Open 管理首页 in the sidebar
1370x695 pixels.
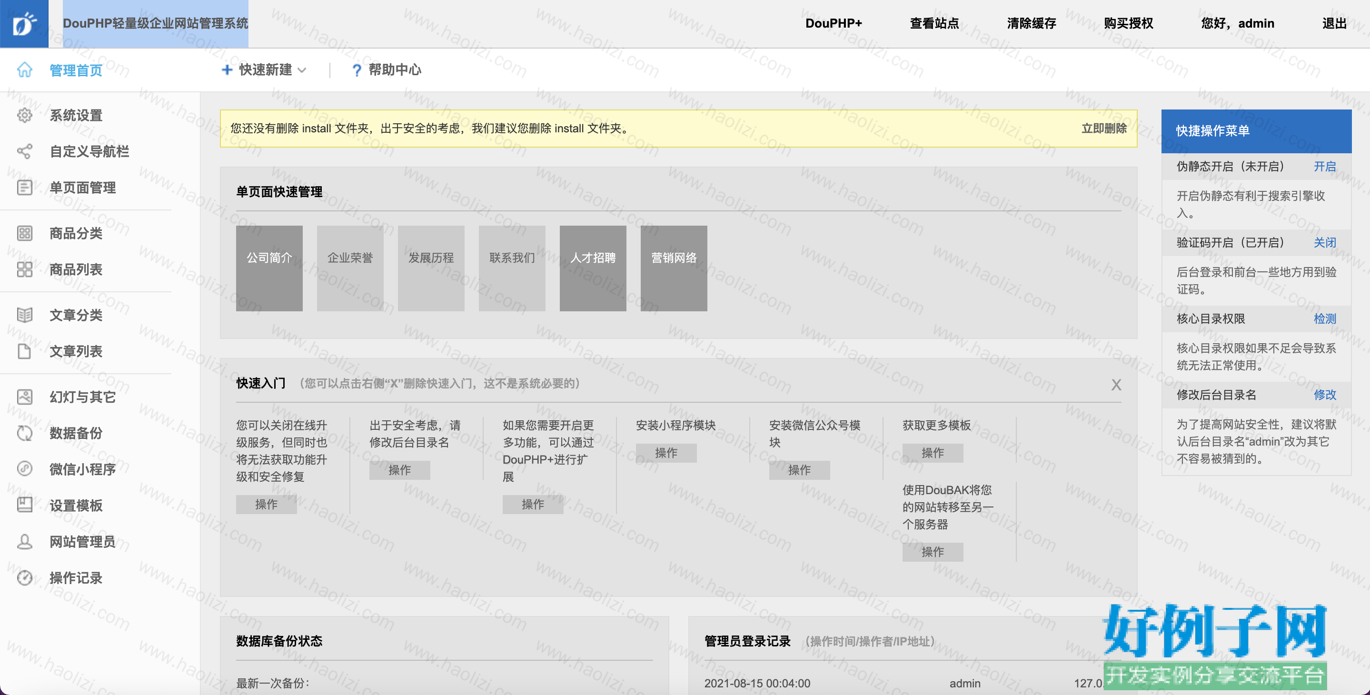[x=76, y=70]
